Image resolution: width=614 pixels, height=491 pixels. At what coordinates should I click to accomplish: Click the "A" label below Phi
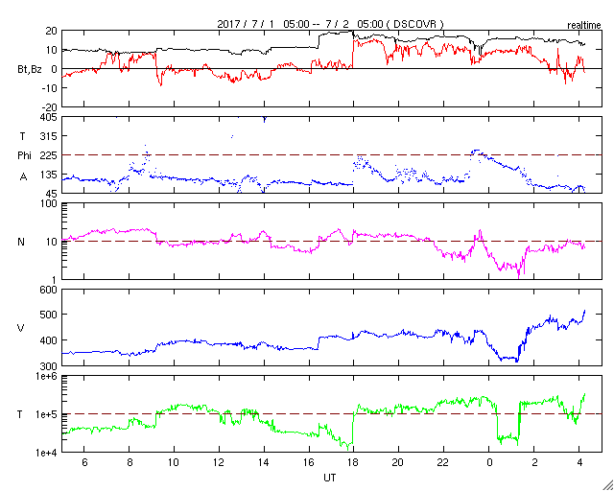tap(23, 177)
